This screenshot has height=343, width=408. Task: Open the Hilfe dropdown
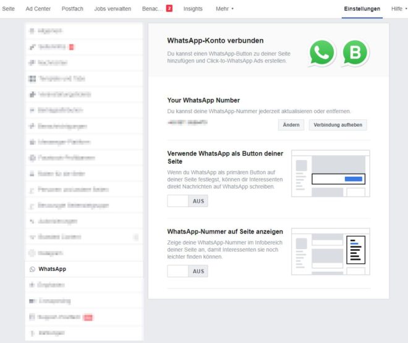click(399, 9)
